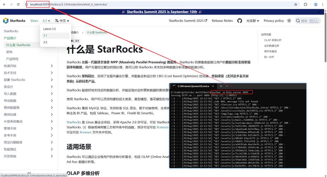This screenshot has width=327, height=177.
Task: Click the StarRocks logo
Action: tap(14, 21)
